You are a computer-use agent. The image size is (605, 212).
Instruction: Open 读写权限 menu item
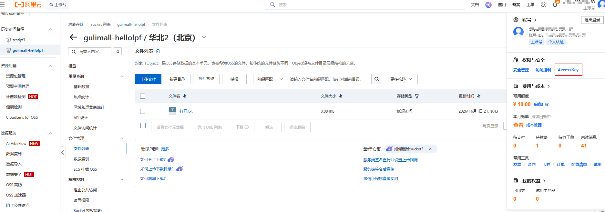81,200
